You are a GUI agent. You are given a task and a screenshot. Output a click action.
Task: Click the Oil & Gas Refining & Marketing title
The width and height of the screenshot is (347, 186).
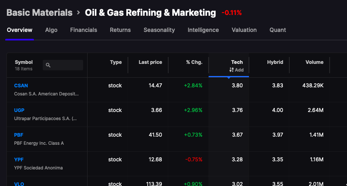pos(150,13)
